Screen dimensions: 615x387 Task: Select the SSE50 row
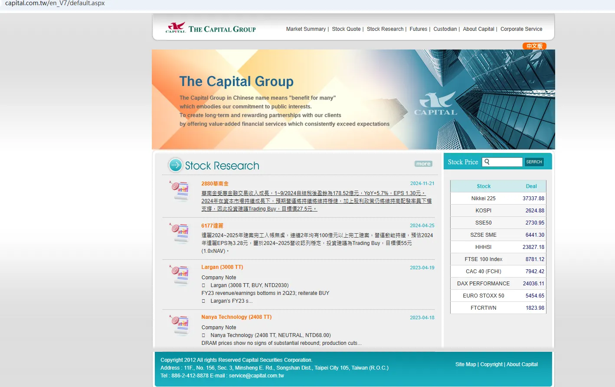tap(498, 223)
